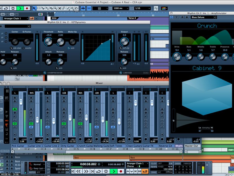Open the track color palette icon
Screen dimensions: 234x176
pyautogui.click(x=164, y=9)
